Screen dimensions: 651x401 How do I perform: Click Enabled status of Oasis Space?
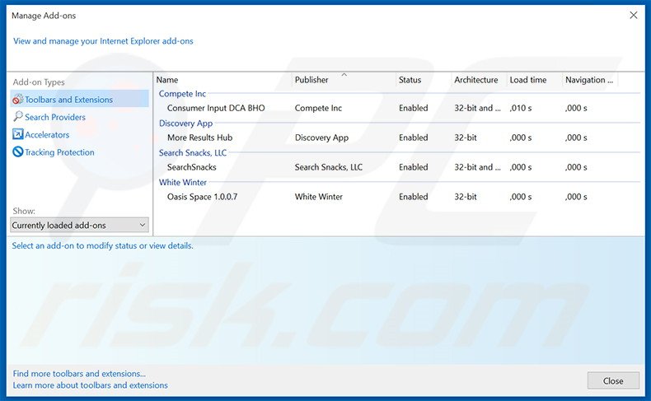point(413,197)
